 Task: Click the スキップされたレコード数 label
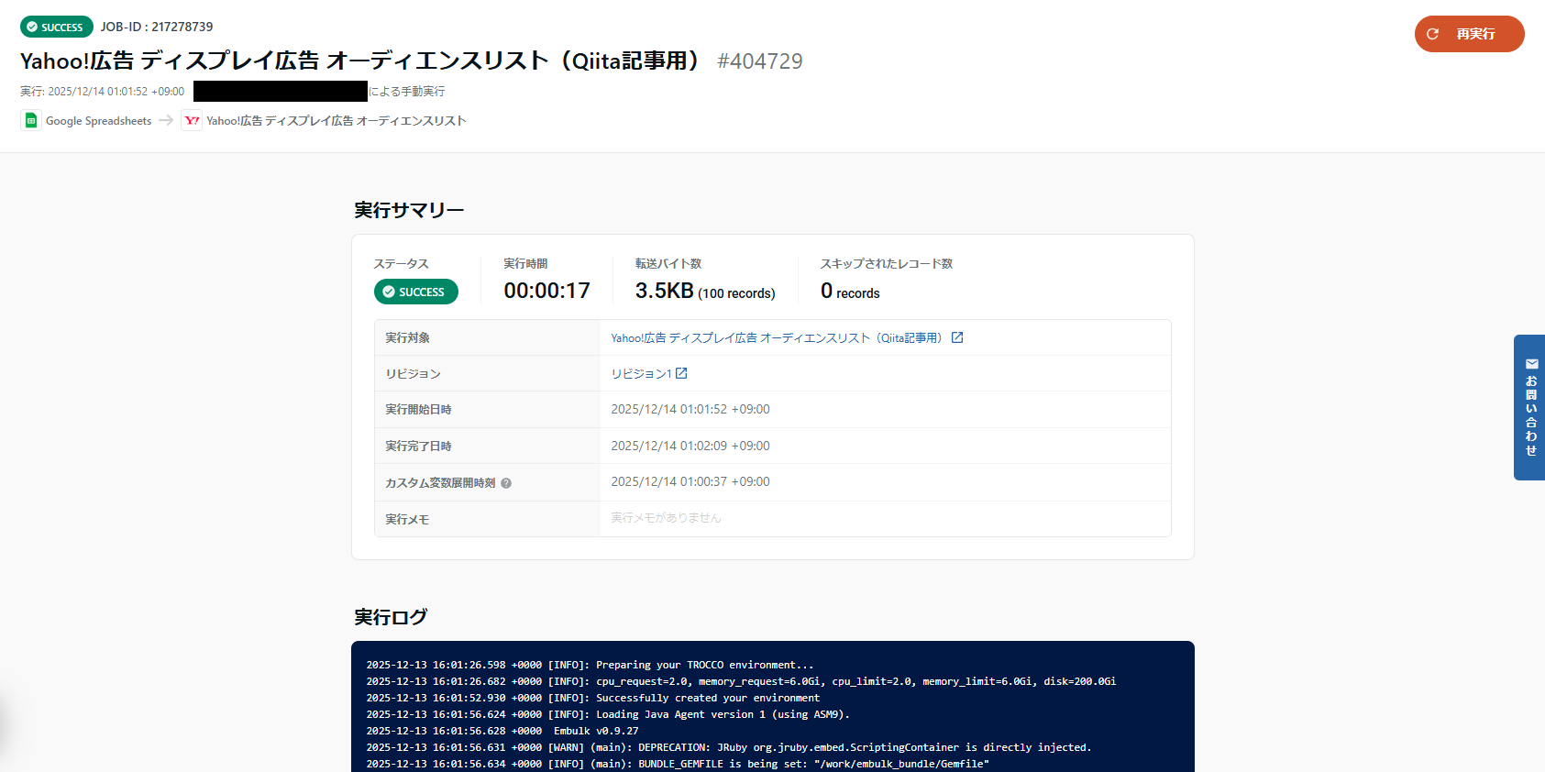[x=887, y=263]
